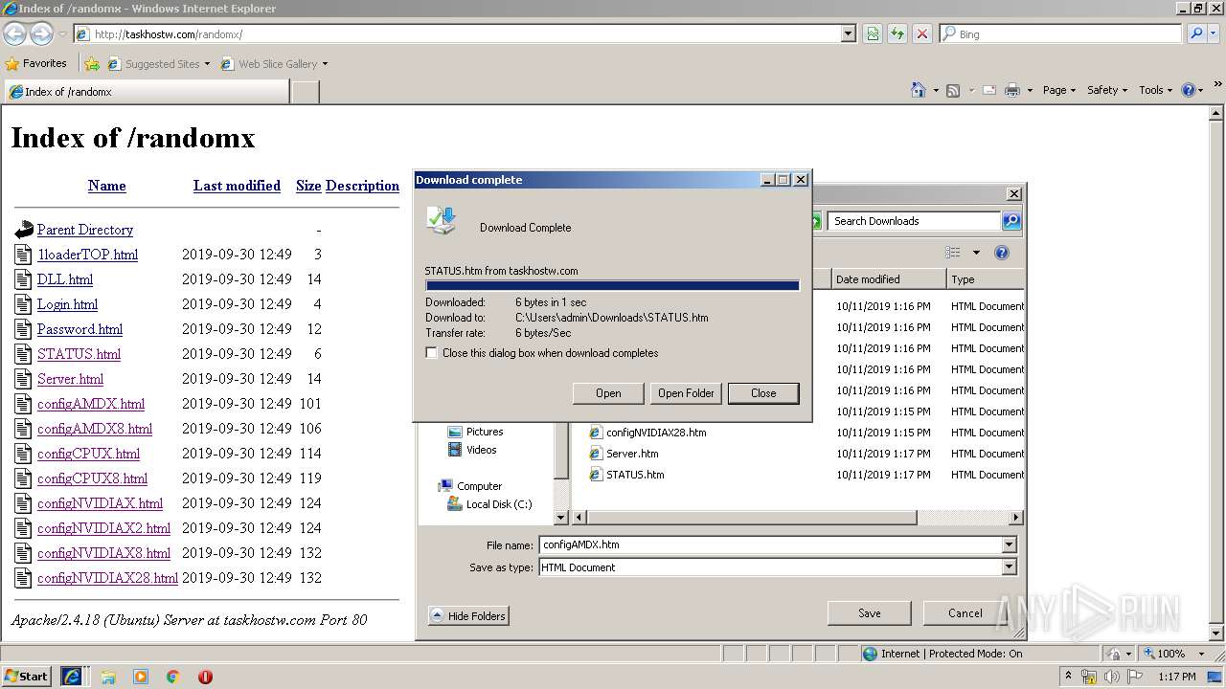
Task: Click the Change view icon in Save dialog
Action: click(x=953, y=253)
